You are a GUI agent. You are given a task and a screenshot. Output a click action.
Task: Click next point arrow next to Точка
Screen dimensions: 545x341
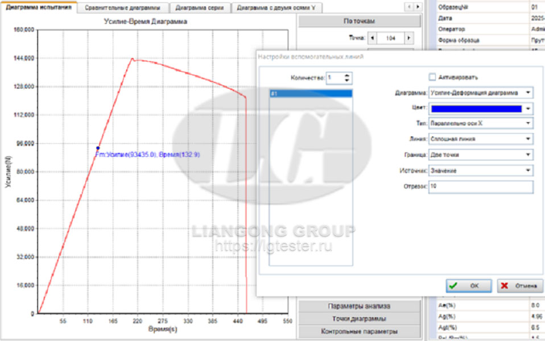408,39
